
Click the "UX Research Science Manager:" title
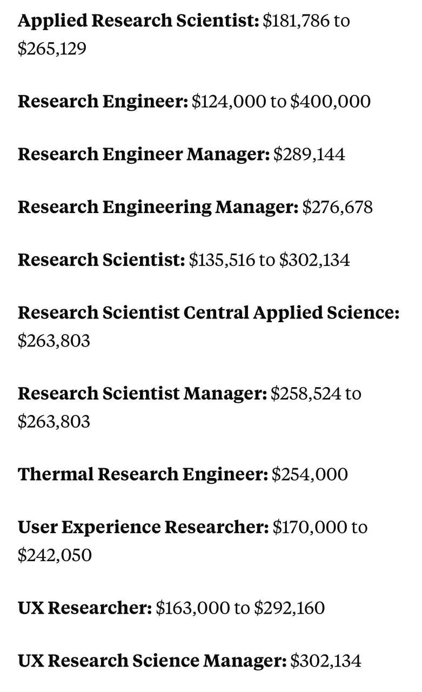click(152, 661)
